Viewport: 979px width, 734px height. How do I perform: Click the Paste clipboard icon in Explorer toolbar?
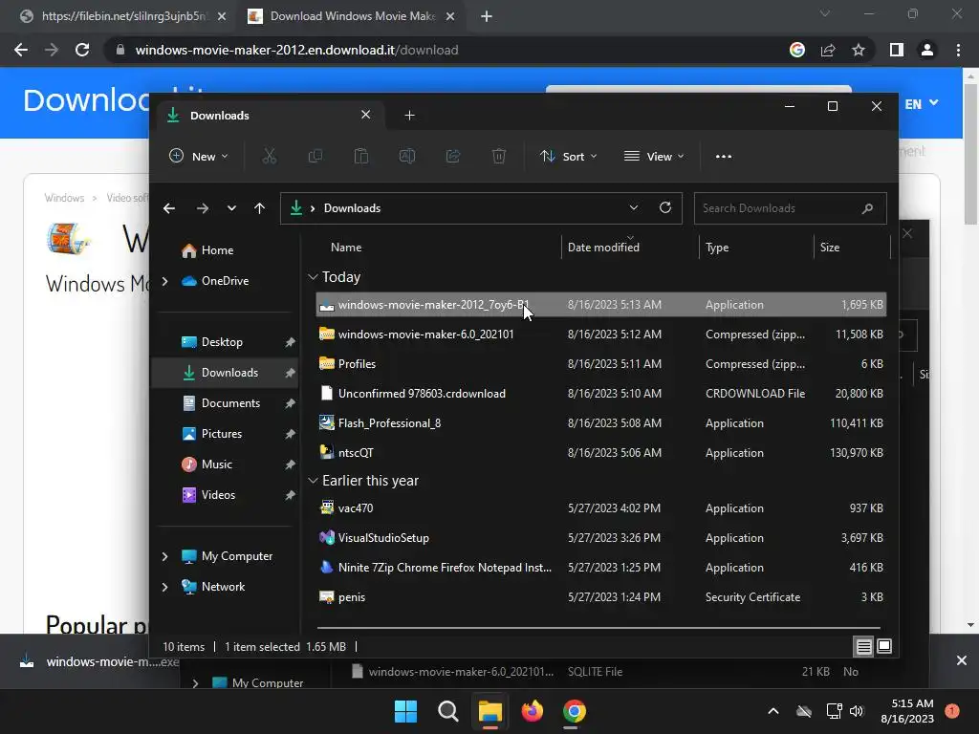point(360,156)
